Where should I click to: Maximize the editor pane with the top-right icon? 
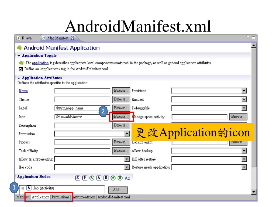tap(253, 37)
